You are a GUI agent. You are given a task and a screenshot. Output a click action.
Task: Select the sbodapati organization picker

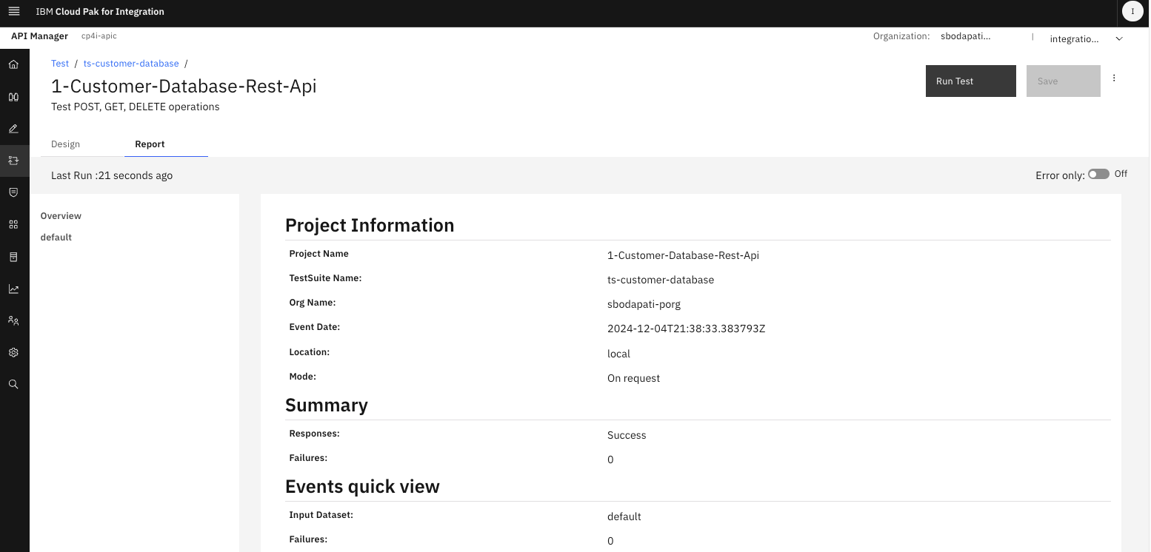click(965, 36)
